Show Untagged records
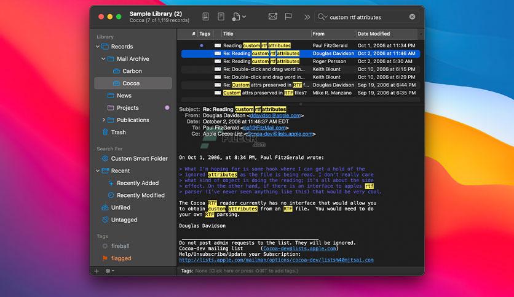The height and width of the screenshot is (297, 514). (x=124, y=220)
